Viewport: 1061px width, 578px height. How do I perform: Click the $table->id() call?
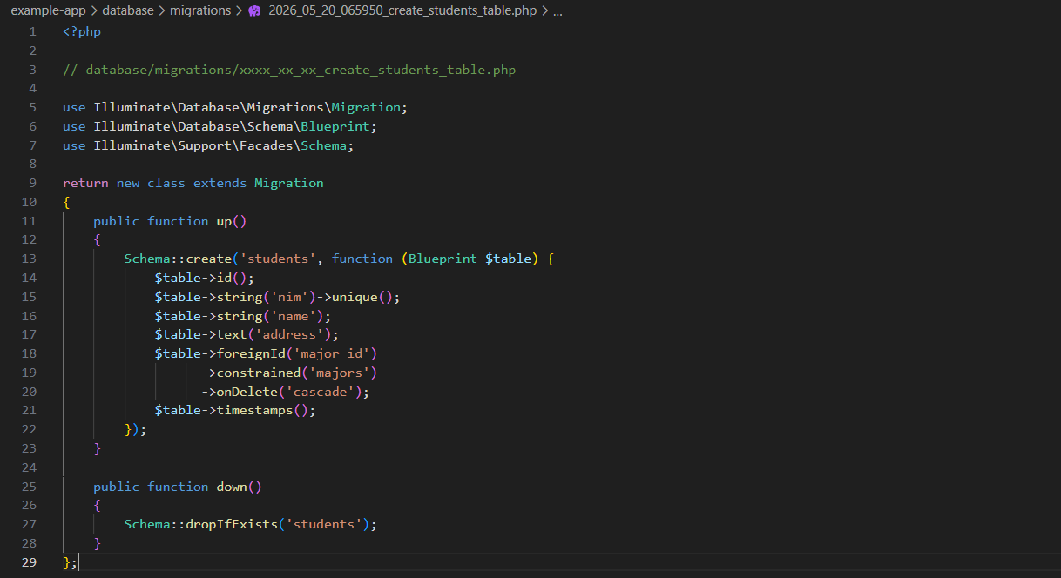tap(205, 278)
